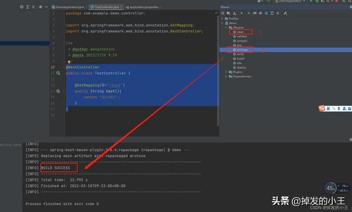Select the Plugins folder label
The width and height of the screenshot is (352, 212).
(237, 72)
